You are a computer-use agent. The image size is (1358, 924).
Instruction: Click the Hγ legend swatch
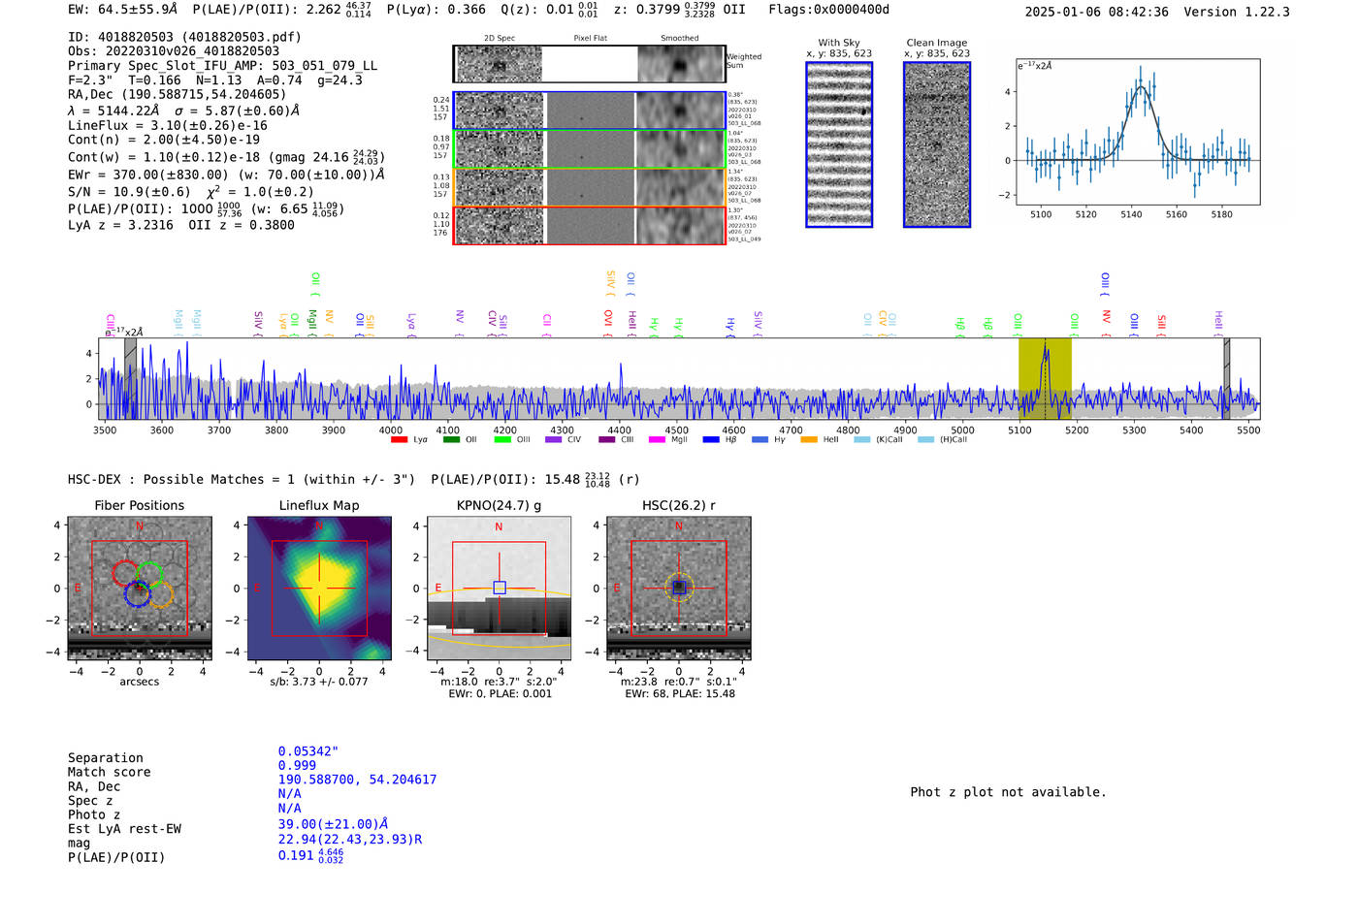click(760, 440)
